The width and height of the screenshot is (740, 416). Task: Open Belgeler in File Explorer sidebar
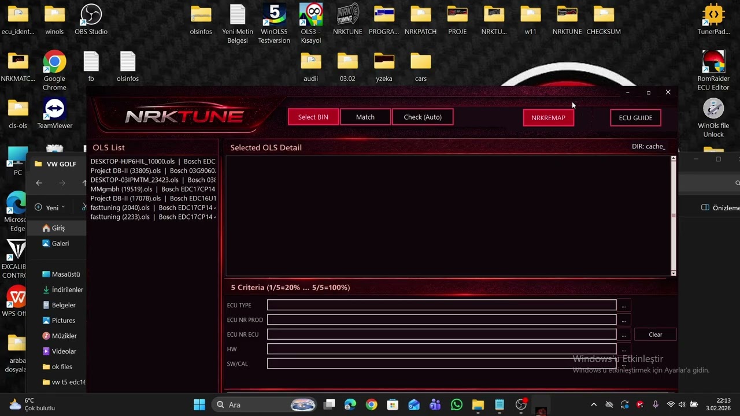(x=59, y=305)
